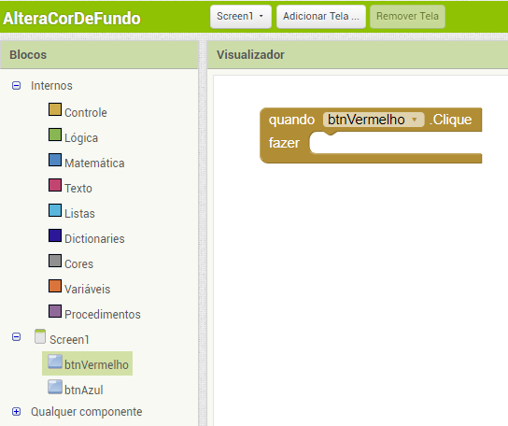
Task: Click the Adicionar Tela button
Action: (321, 17)
